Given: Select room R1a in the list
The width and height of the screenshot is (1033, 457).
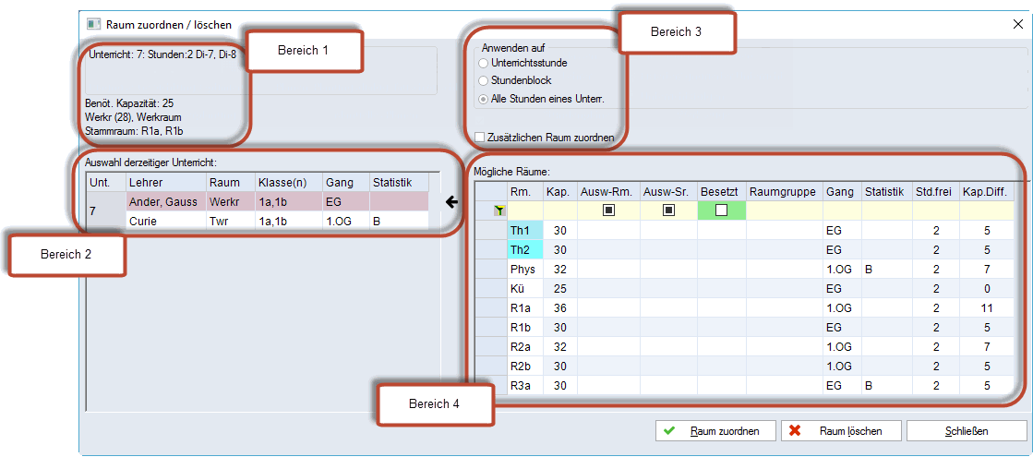Looking at the screenshot, I should point(523,307).
